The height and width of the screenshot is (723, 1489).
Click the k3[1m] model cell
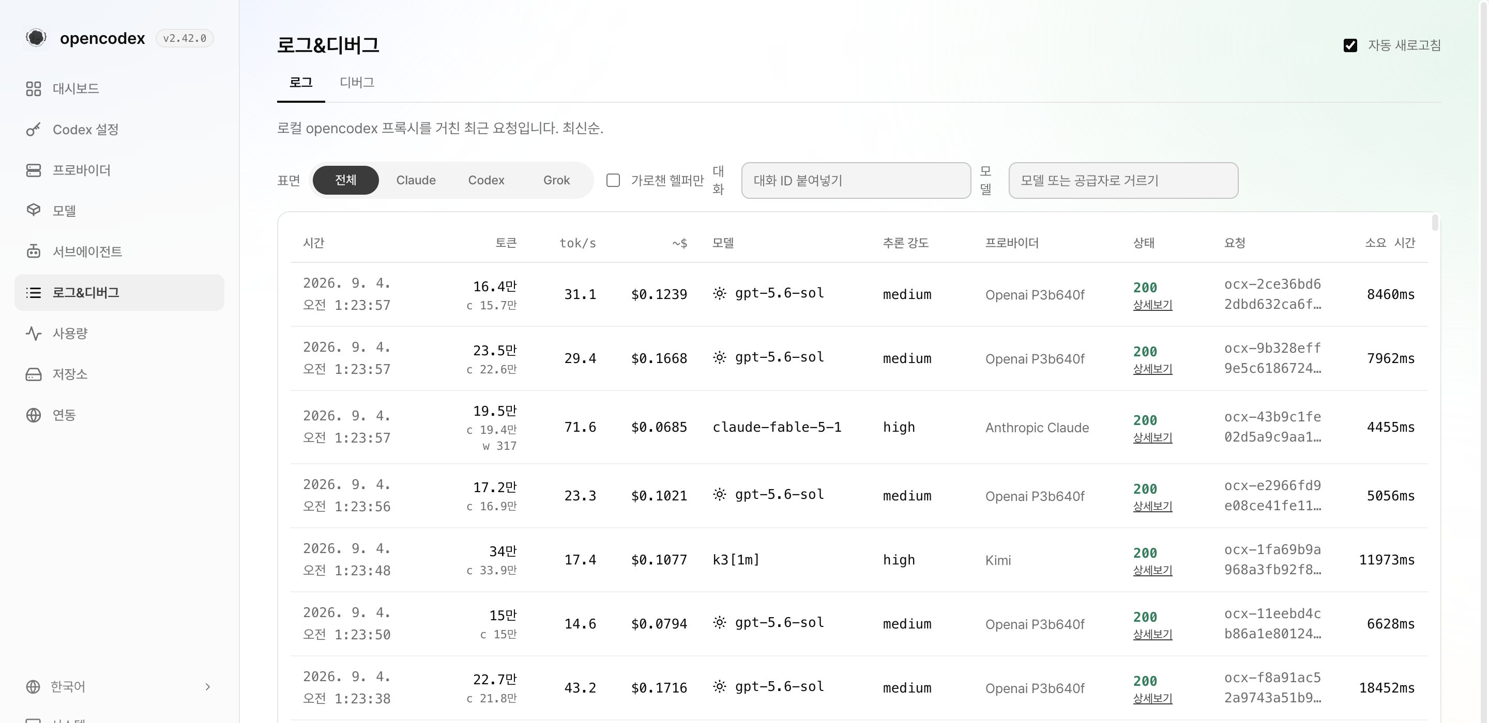point(736,560)
